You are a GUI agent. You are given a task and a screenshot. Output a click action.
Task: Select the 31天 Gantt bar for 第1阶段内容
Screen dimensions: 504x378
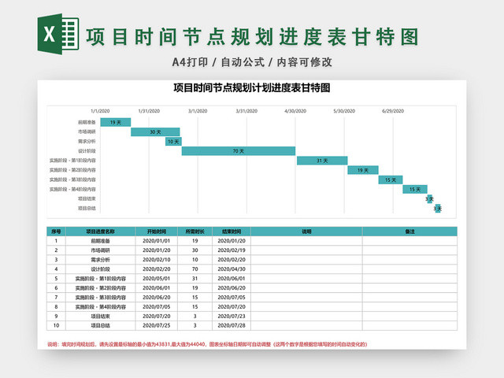pyautogui.click(x=322, y=161)
